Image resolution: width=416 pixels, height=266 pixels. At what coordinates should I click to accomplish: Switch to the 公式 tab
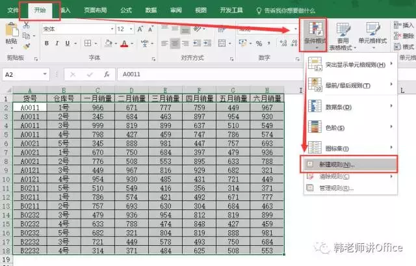(x=126, y=10)
